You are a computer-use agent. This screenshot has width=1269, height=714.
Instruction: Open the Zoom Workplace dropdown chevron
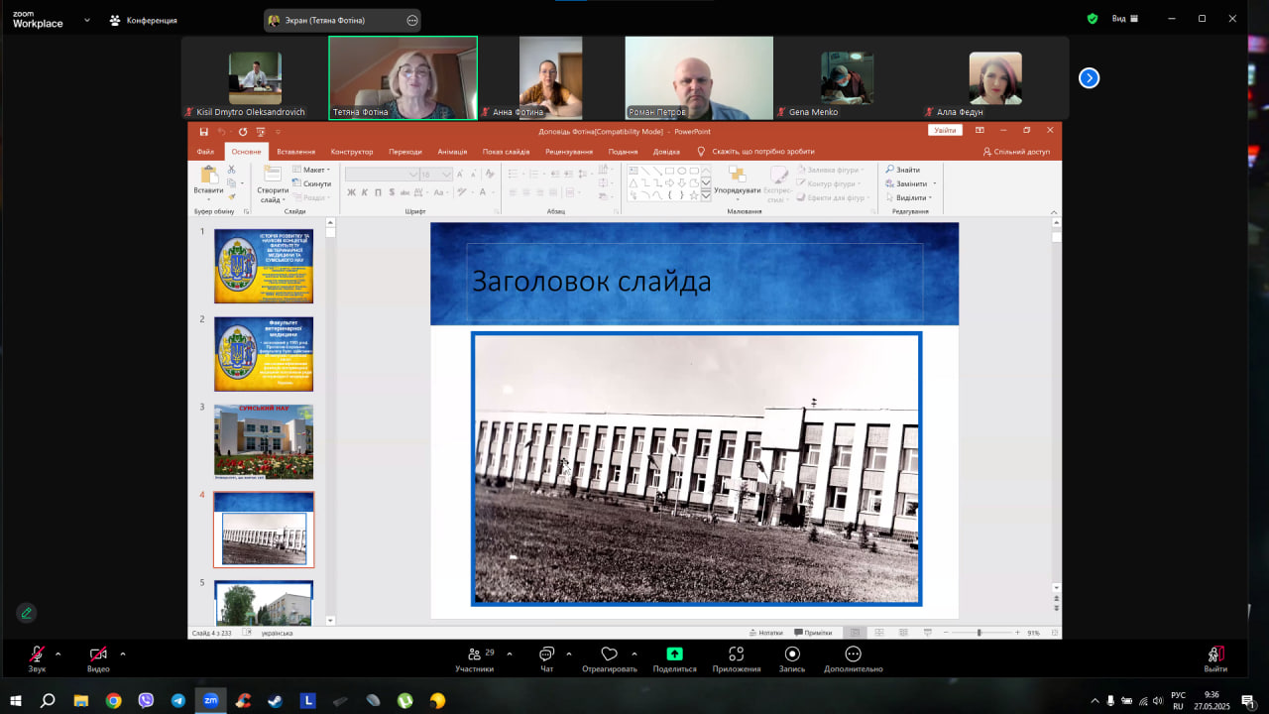point(87,20)
